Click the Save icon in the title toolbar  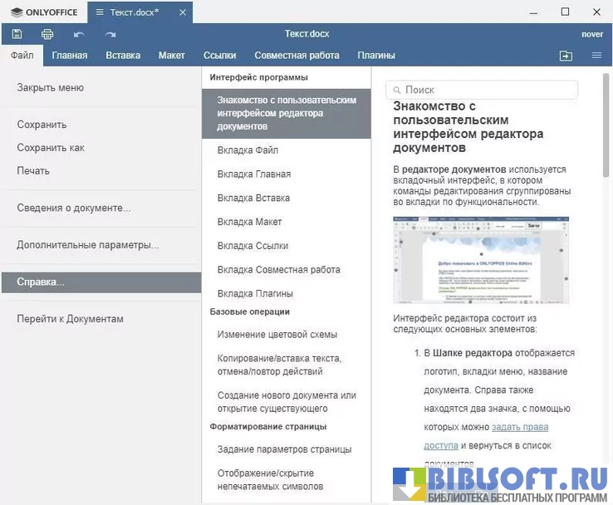click(17, 34)
